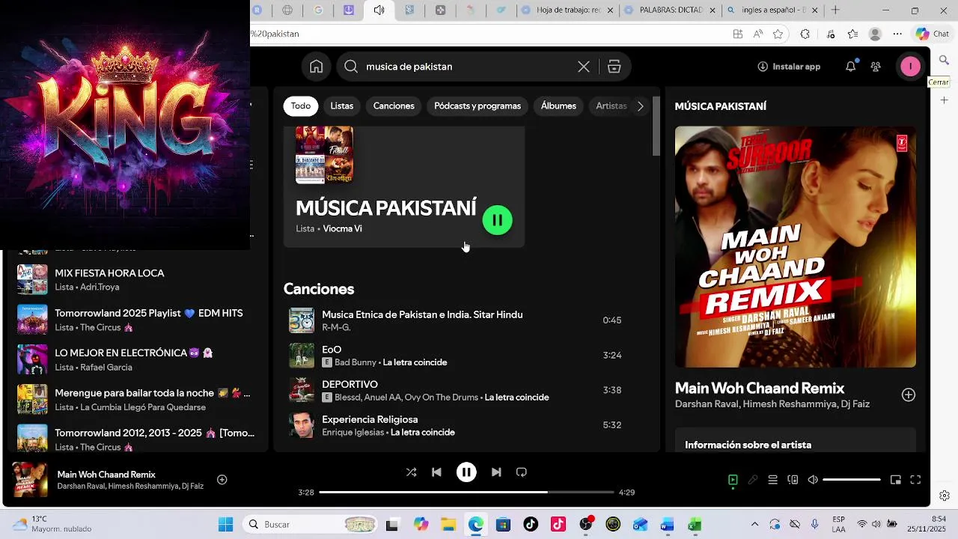958x539 pixels.
Task: Open the song EoO by Bad Bunny
Action: pos(332,350)
